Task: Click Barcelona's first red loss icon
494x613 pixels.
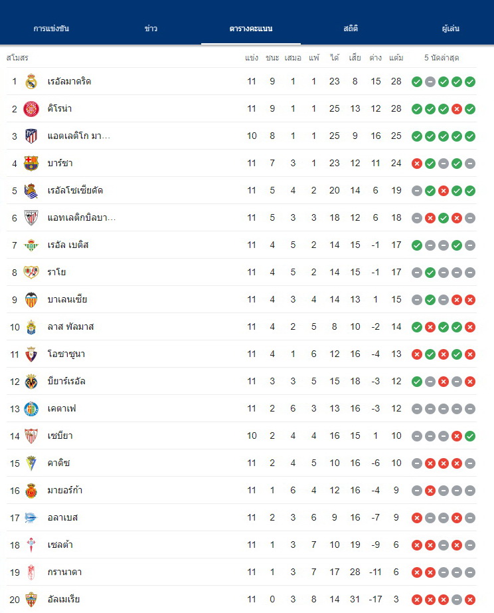Action: [x=417, y=164]
